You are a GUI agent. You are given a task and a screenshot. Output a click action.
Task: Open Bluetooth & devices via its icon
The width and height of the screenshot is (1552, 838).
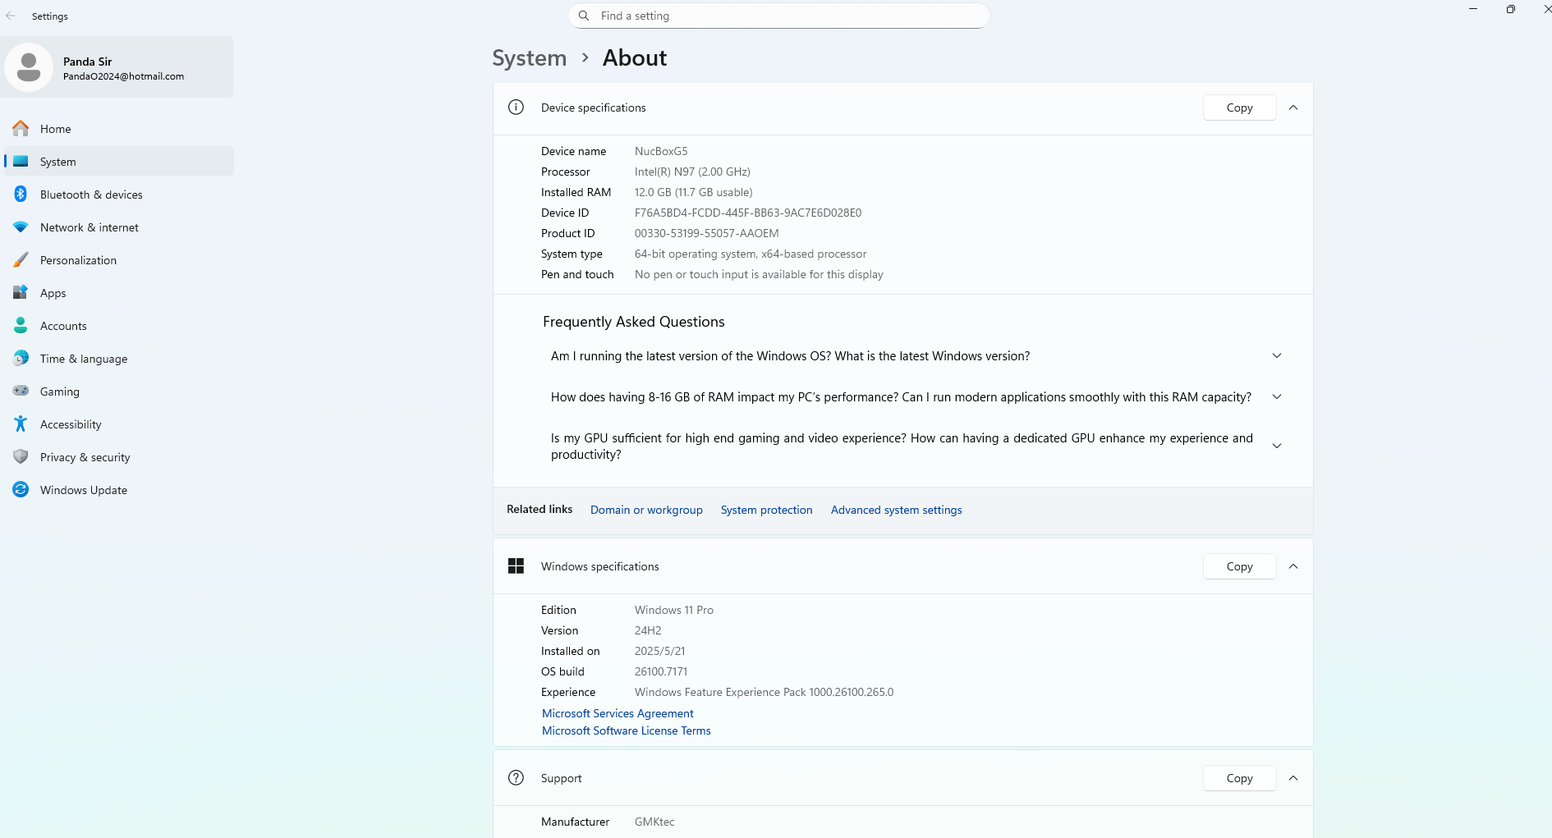tap(21, 195)
